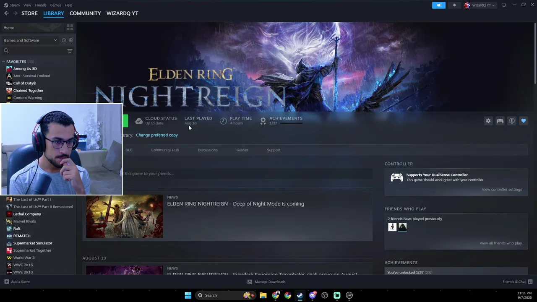Open WizardQ YT account dropdown

coord(480,5)
